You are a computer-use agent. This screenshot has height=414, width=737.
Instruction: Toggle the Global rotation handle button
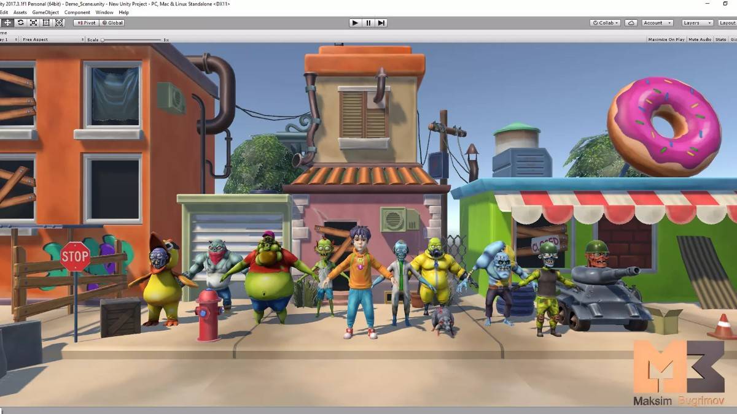112,23
